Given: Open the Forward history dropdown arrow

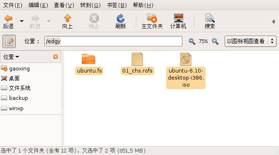Looking at the screenshot, I should pos(49,21).
